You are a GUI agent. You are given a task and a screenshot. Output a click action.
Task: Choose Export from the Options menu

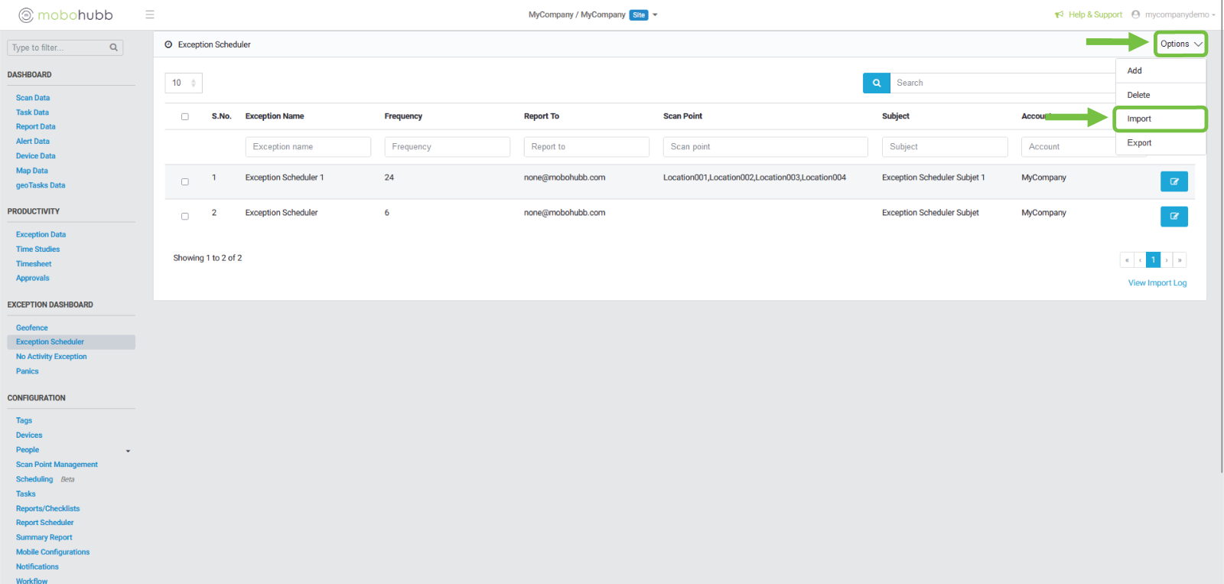[1139, 143]
